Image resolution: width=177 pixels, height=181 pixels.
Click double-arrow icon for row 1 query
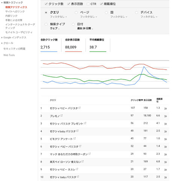(x=165, y=109)
